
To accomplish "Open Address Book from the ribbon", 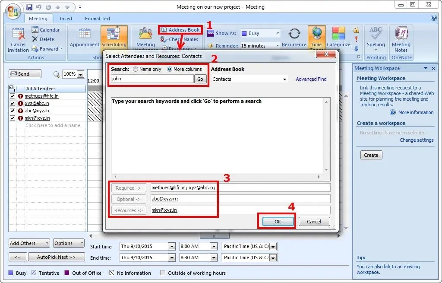I will [180, 30].
